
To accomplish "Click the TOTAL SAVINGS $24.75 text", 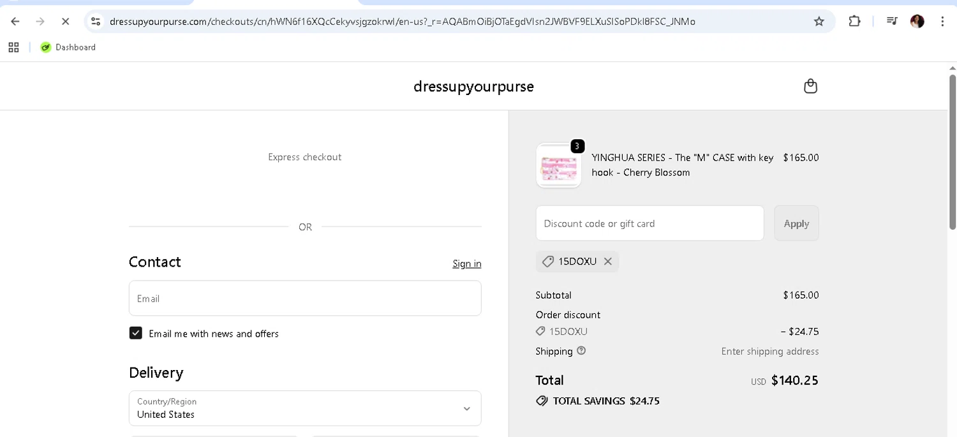I will click(x=606, y=401).
